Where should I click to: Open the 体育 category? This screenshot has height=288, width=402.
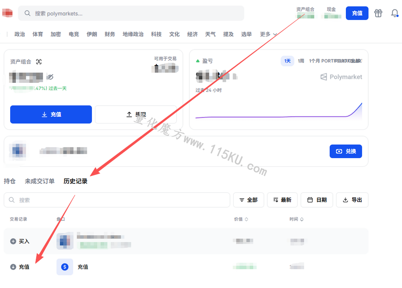point(38,35)
